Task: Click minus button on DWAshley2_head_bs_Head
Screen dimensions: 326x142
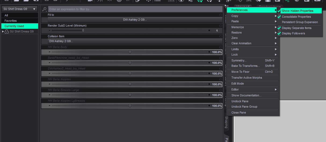Action: click(49, 74)
